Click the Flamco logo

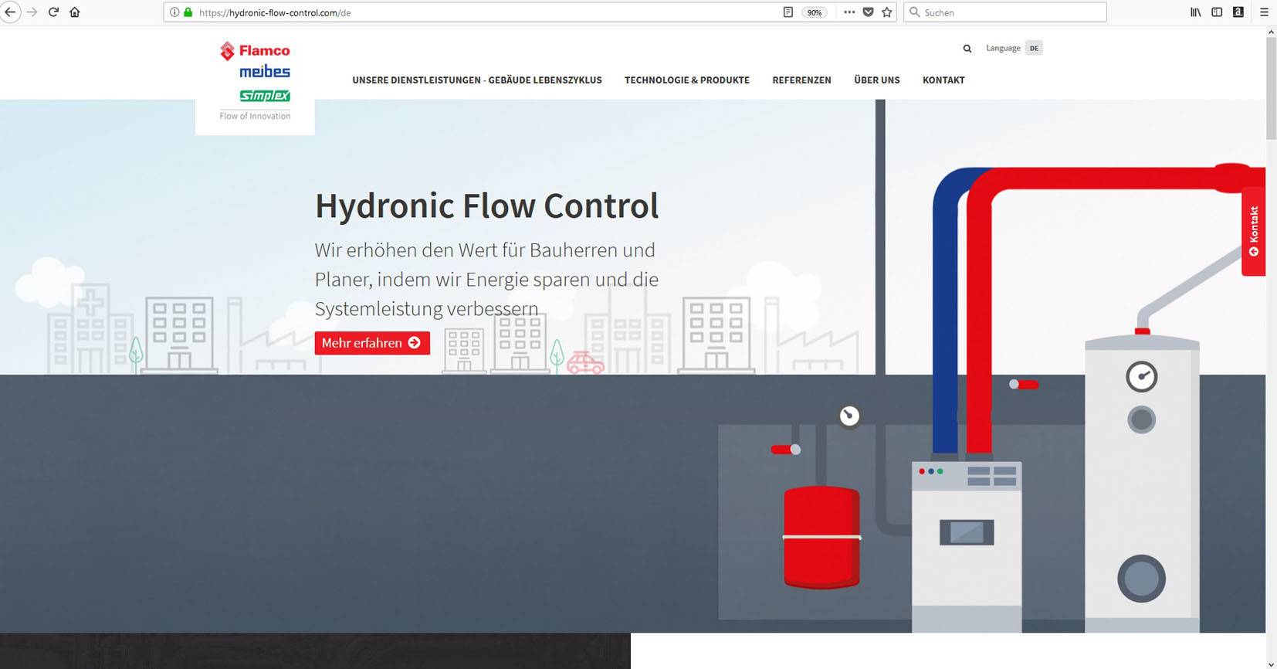(x=255, y=51)
